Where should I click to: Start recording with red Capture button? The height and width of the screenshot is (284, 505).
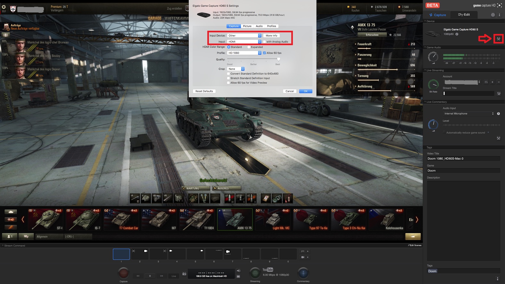click(x=124, y=273)
